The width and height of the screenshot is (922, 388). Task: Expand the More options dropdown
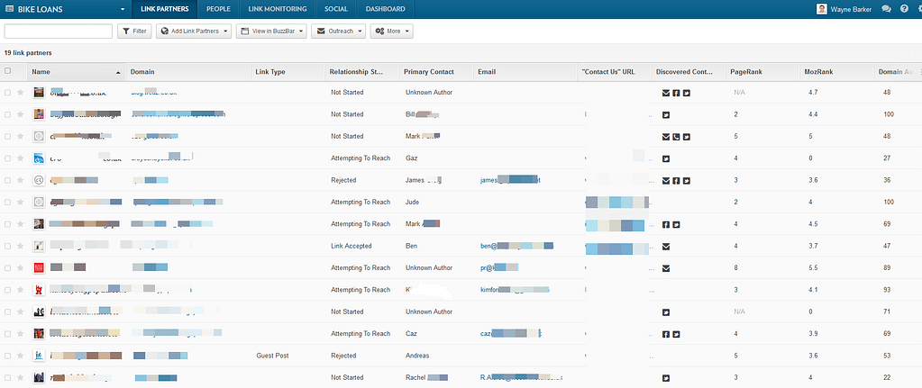coord(391,32)
